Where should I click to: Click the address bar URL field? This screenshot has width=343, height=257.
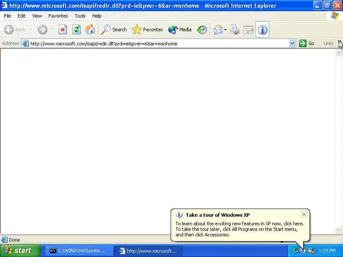click(159, 44)
